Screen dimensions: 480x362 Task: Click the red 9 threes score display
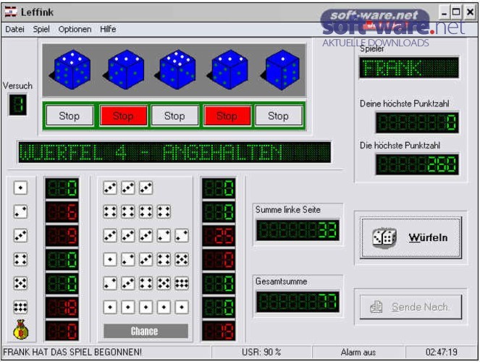62,235
